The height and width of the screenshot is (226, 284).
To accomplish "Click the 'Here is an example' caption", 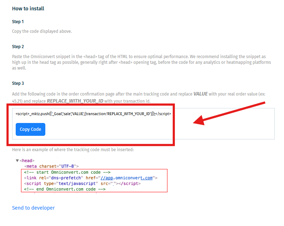I will [x=73, y=150].
